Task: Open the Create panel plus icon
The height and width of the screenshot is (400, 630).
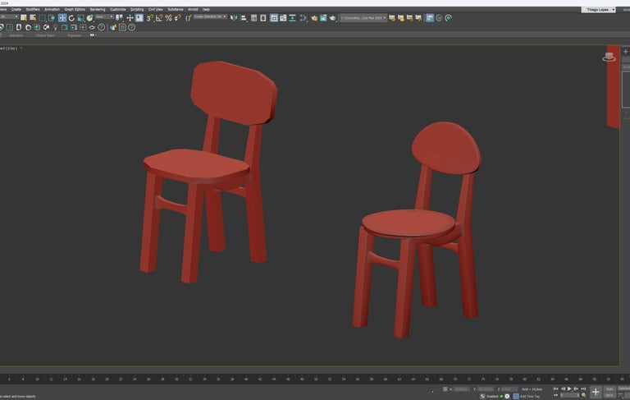Action: [x=625, y=52]
